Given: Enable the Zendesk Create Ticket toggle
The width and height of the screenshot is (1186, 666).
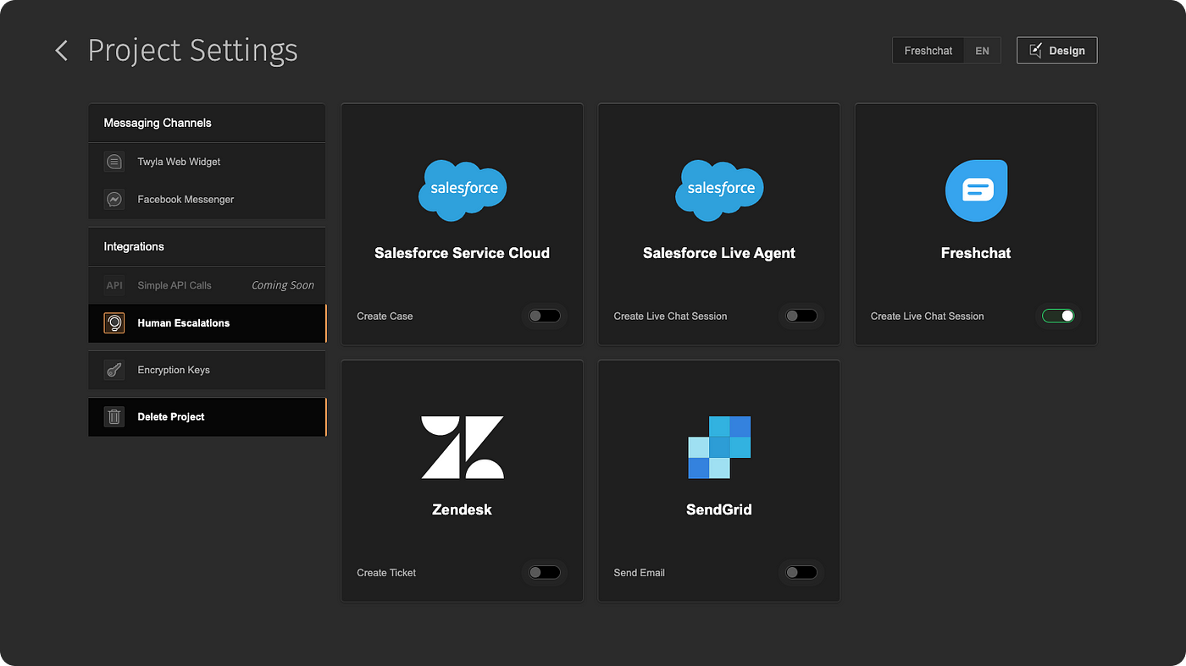Looking at the screenshot, I should pyautogui.click(x=545, y=572).
